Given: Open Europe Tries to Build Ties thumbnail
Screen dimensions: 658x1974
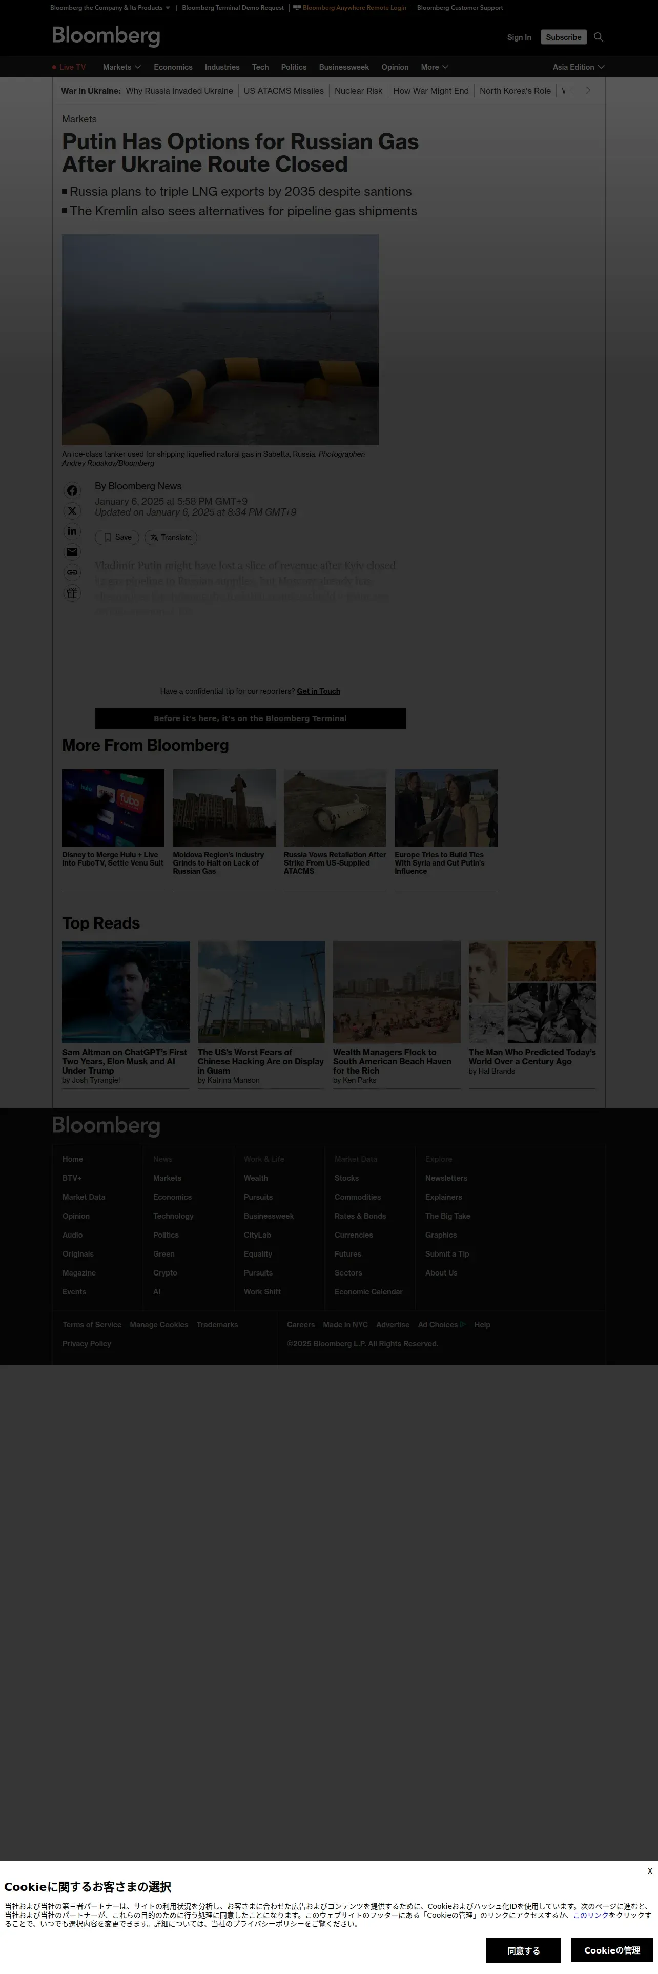Looking at the screenshot, I should (446, 808).
